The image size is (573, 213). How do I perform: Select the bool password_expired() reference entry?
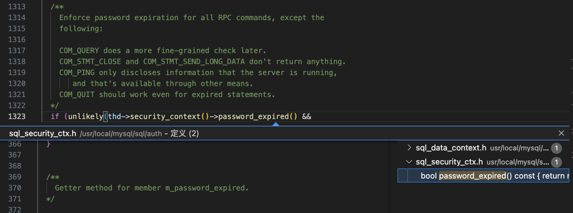tap(483, 175)
